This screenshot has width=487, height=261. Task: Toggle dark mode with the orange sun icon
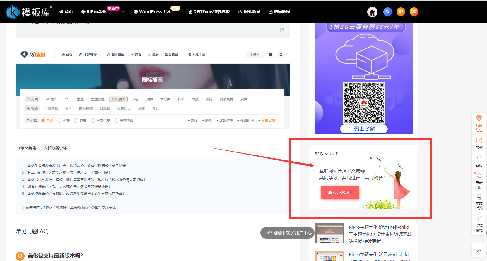[x=401, y=12]
